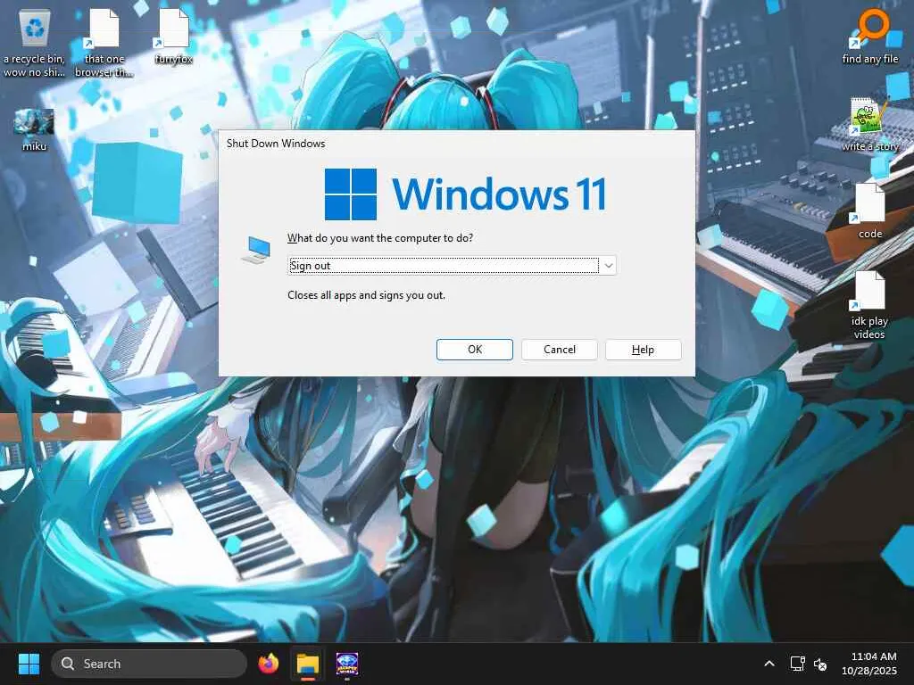
Task: Open the Windows Start button
Action: coord(29,664)
